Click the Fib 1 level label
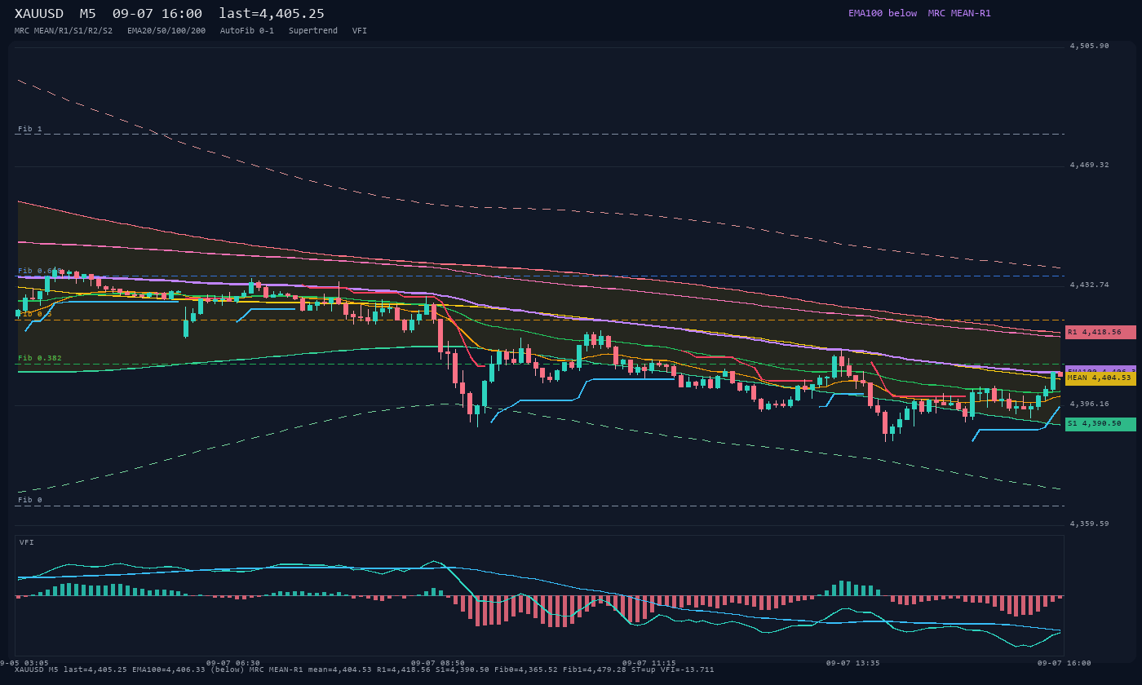 (x=30, y=129)
